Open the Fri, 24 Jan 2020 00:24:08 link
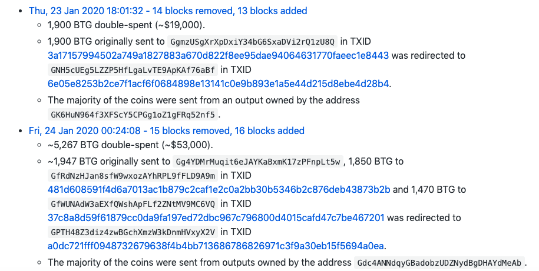 click(166, 131)
